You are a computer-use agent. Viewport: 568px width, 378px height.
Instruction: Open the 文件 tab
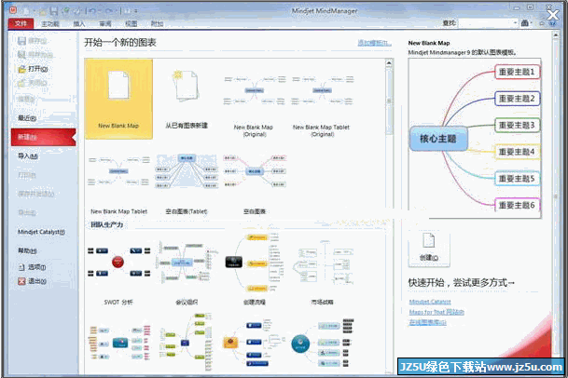(21, 23)
